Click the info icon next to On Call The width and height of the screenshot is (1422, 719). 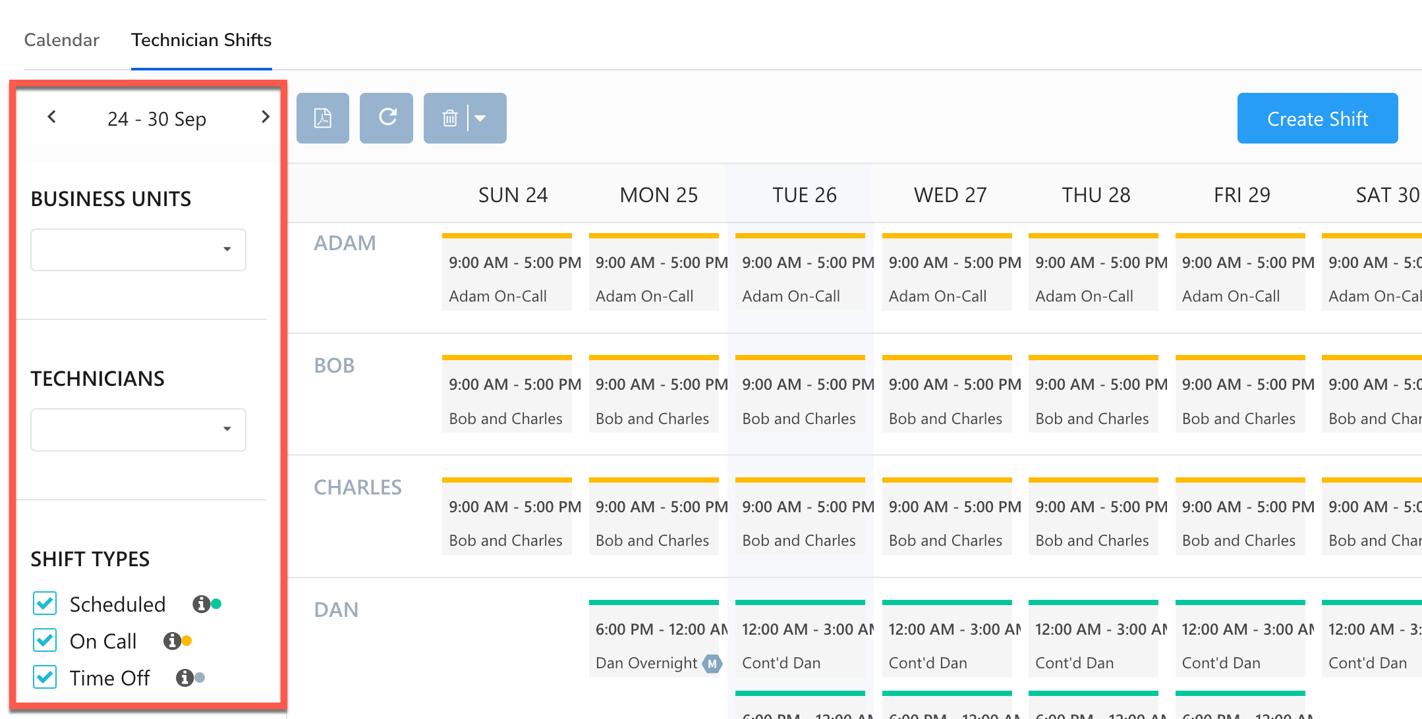click(172, 640)
